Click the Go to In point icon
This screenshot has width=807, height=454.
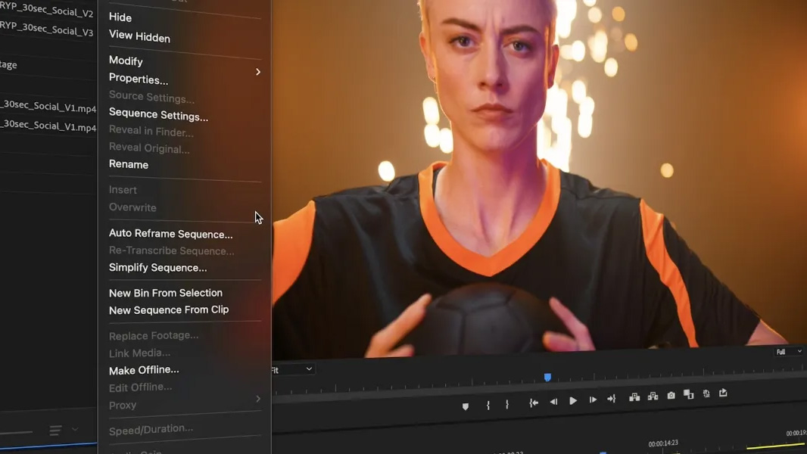tap(534, 403)
